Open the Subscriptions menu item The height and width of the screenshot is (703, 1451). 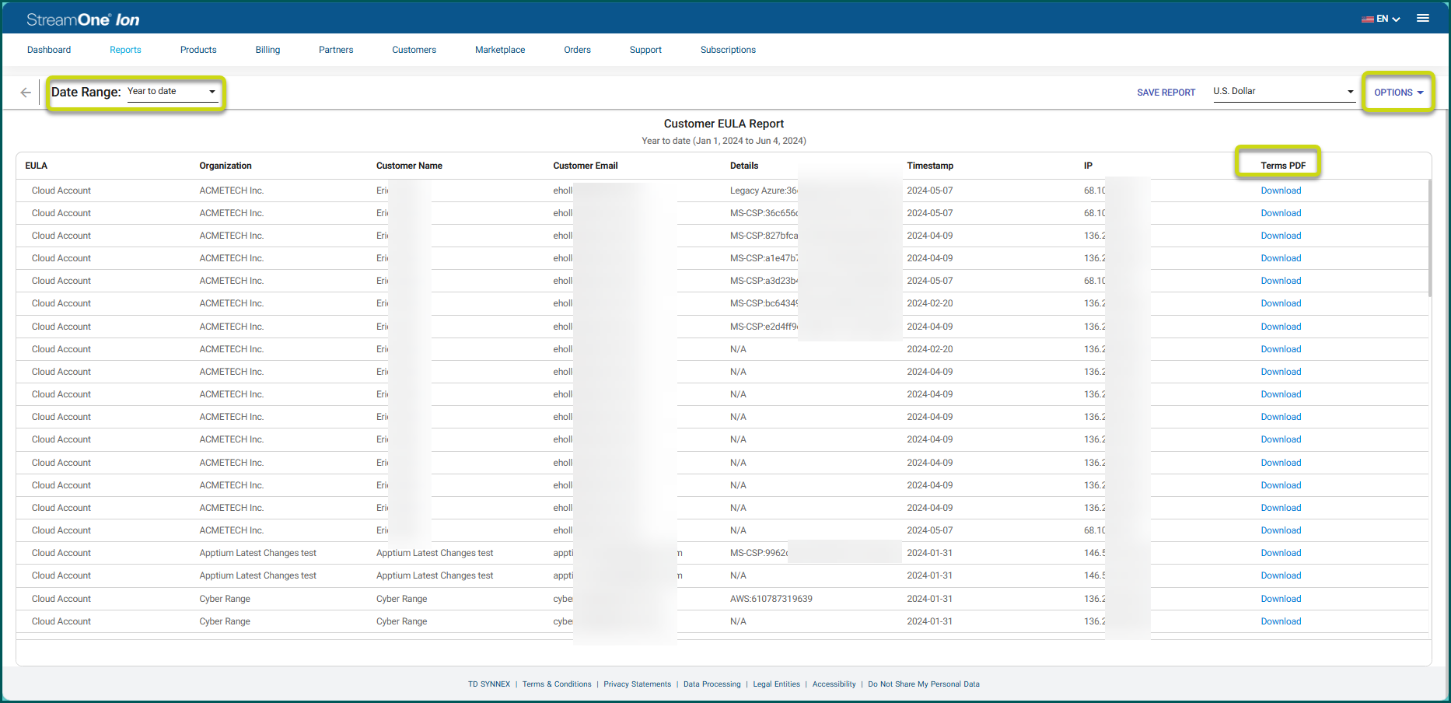click(728, 50)
